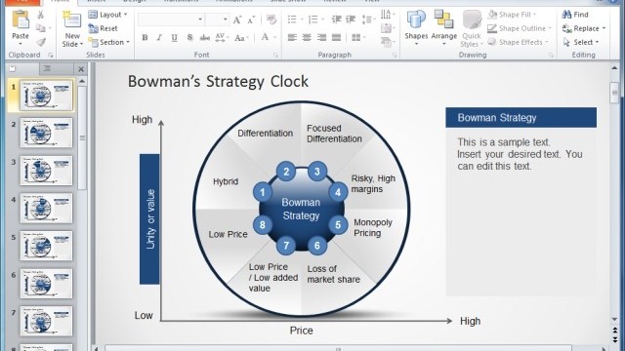This screenshot has height=351, width=625.
Task: Open Font dialog launcher
Action: 275,56
